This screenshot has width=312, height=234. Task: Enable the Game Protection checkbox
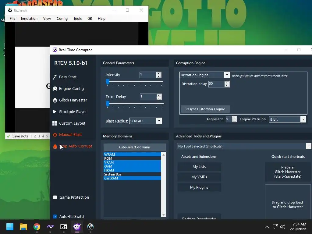coord(55,197)
